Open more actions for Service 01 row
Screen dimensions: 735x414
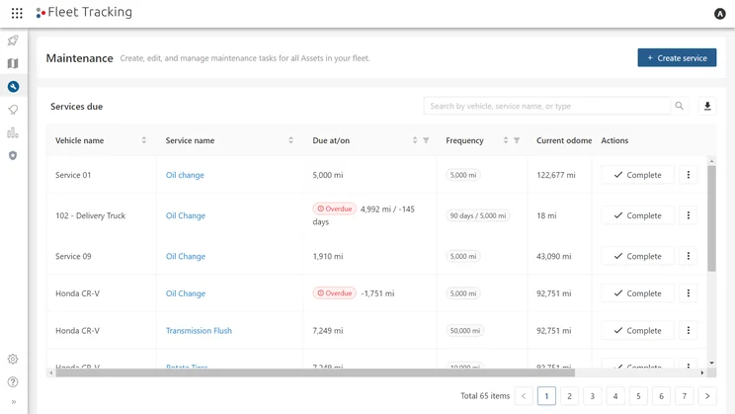coord(689,175)
